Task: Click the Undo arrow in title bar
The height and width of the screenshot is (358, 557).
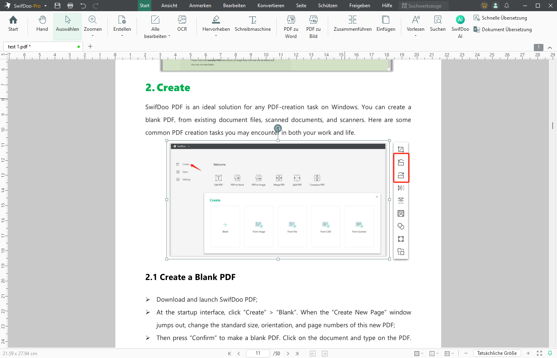Action: (83, 6)
